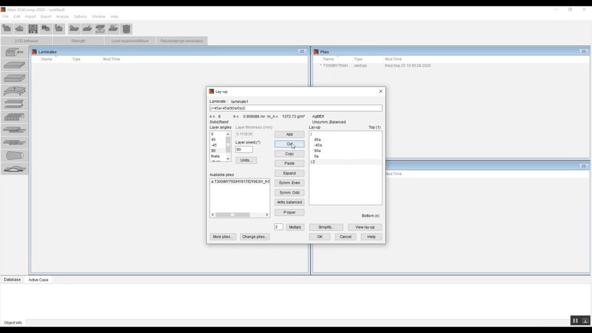This screenshot has height=333, width=592.
Task: Click the Add button in Lay-up dialog
Action: click(x=290, y=134)
